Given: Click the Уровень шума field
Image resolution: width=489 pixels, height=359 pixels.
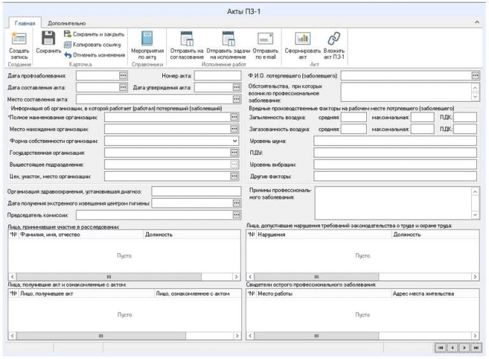Looking at the screenshot, I should coord(395,141).
